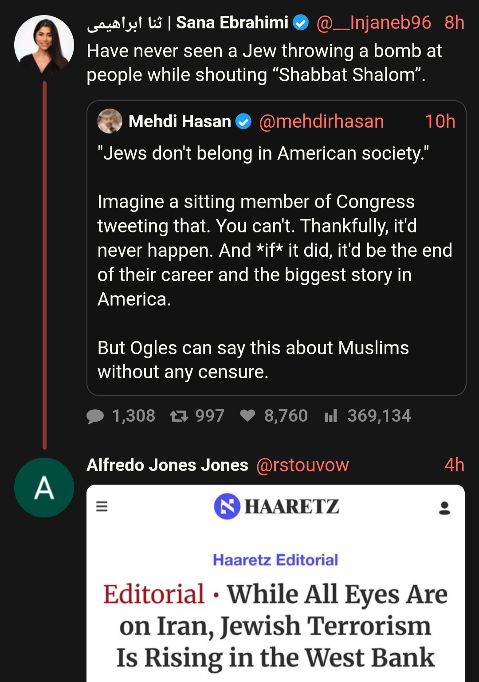Image resolution: width=479 pixels, height=682 pixels.
Task: Open the @mehdirhasan handle link
Action: coord(321,122)
